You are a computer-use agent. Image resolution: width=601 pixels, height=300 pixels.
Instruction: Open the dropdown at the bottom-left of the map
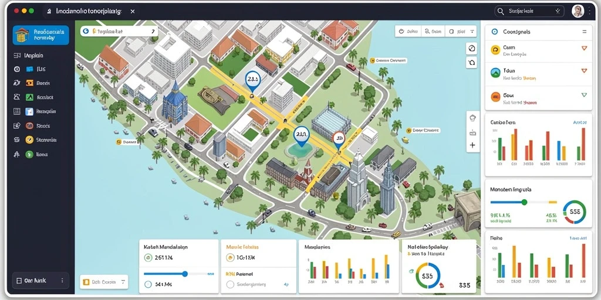[x=104, y=282]
